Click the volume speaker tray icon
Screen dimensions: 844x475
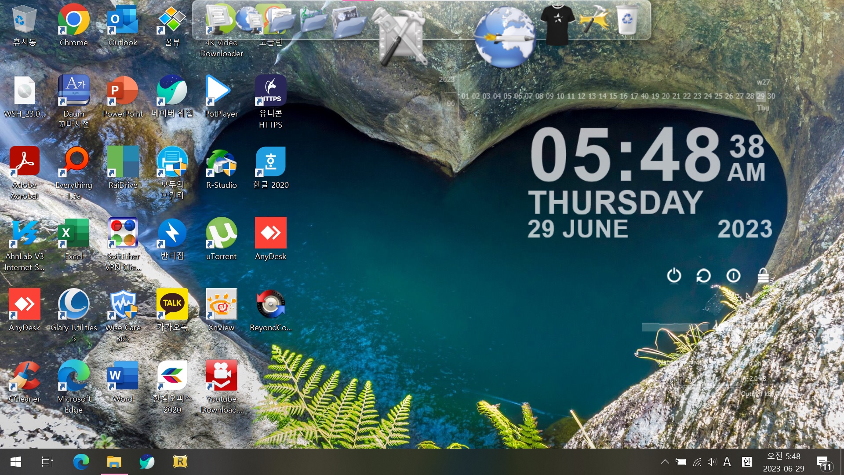point(712,462)
